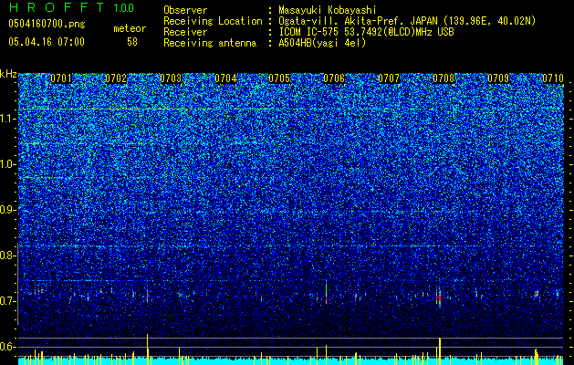The height and width of the screenshot is (365, 574).
Task: Click antenna text A504HB(yagi 4el)
Action: click(x=322, y=43)
